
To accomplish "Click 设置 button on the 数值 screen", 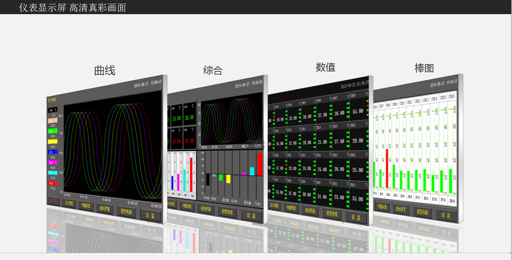I will tap(356, 218).
